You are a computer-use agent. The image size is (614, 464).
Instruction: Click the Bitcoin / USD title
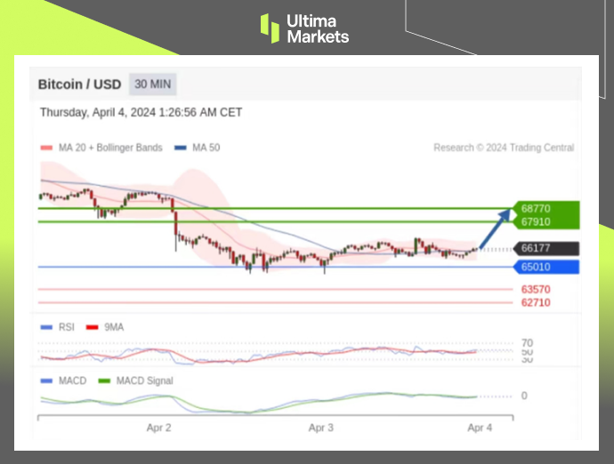[77, 84]
